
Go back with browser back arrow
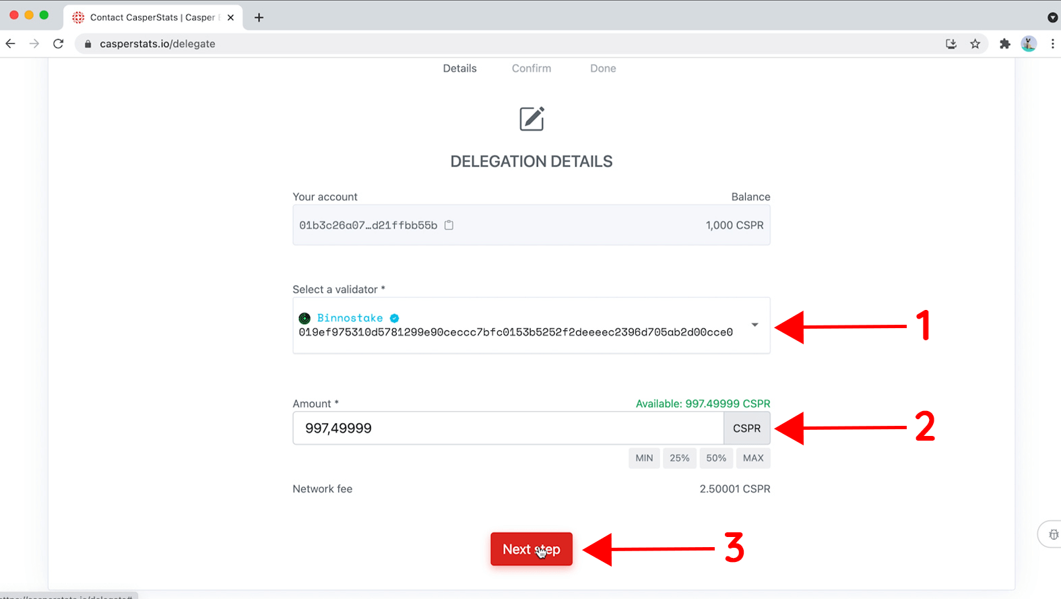[11, 44]
